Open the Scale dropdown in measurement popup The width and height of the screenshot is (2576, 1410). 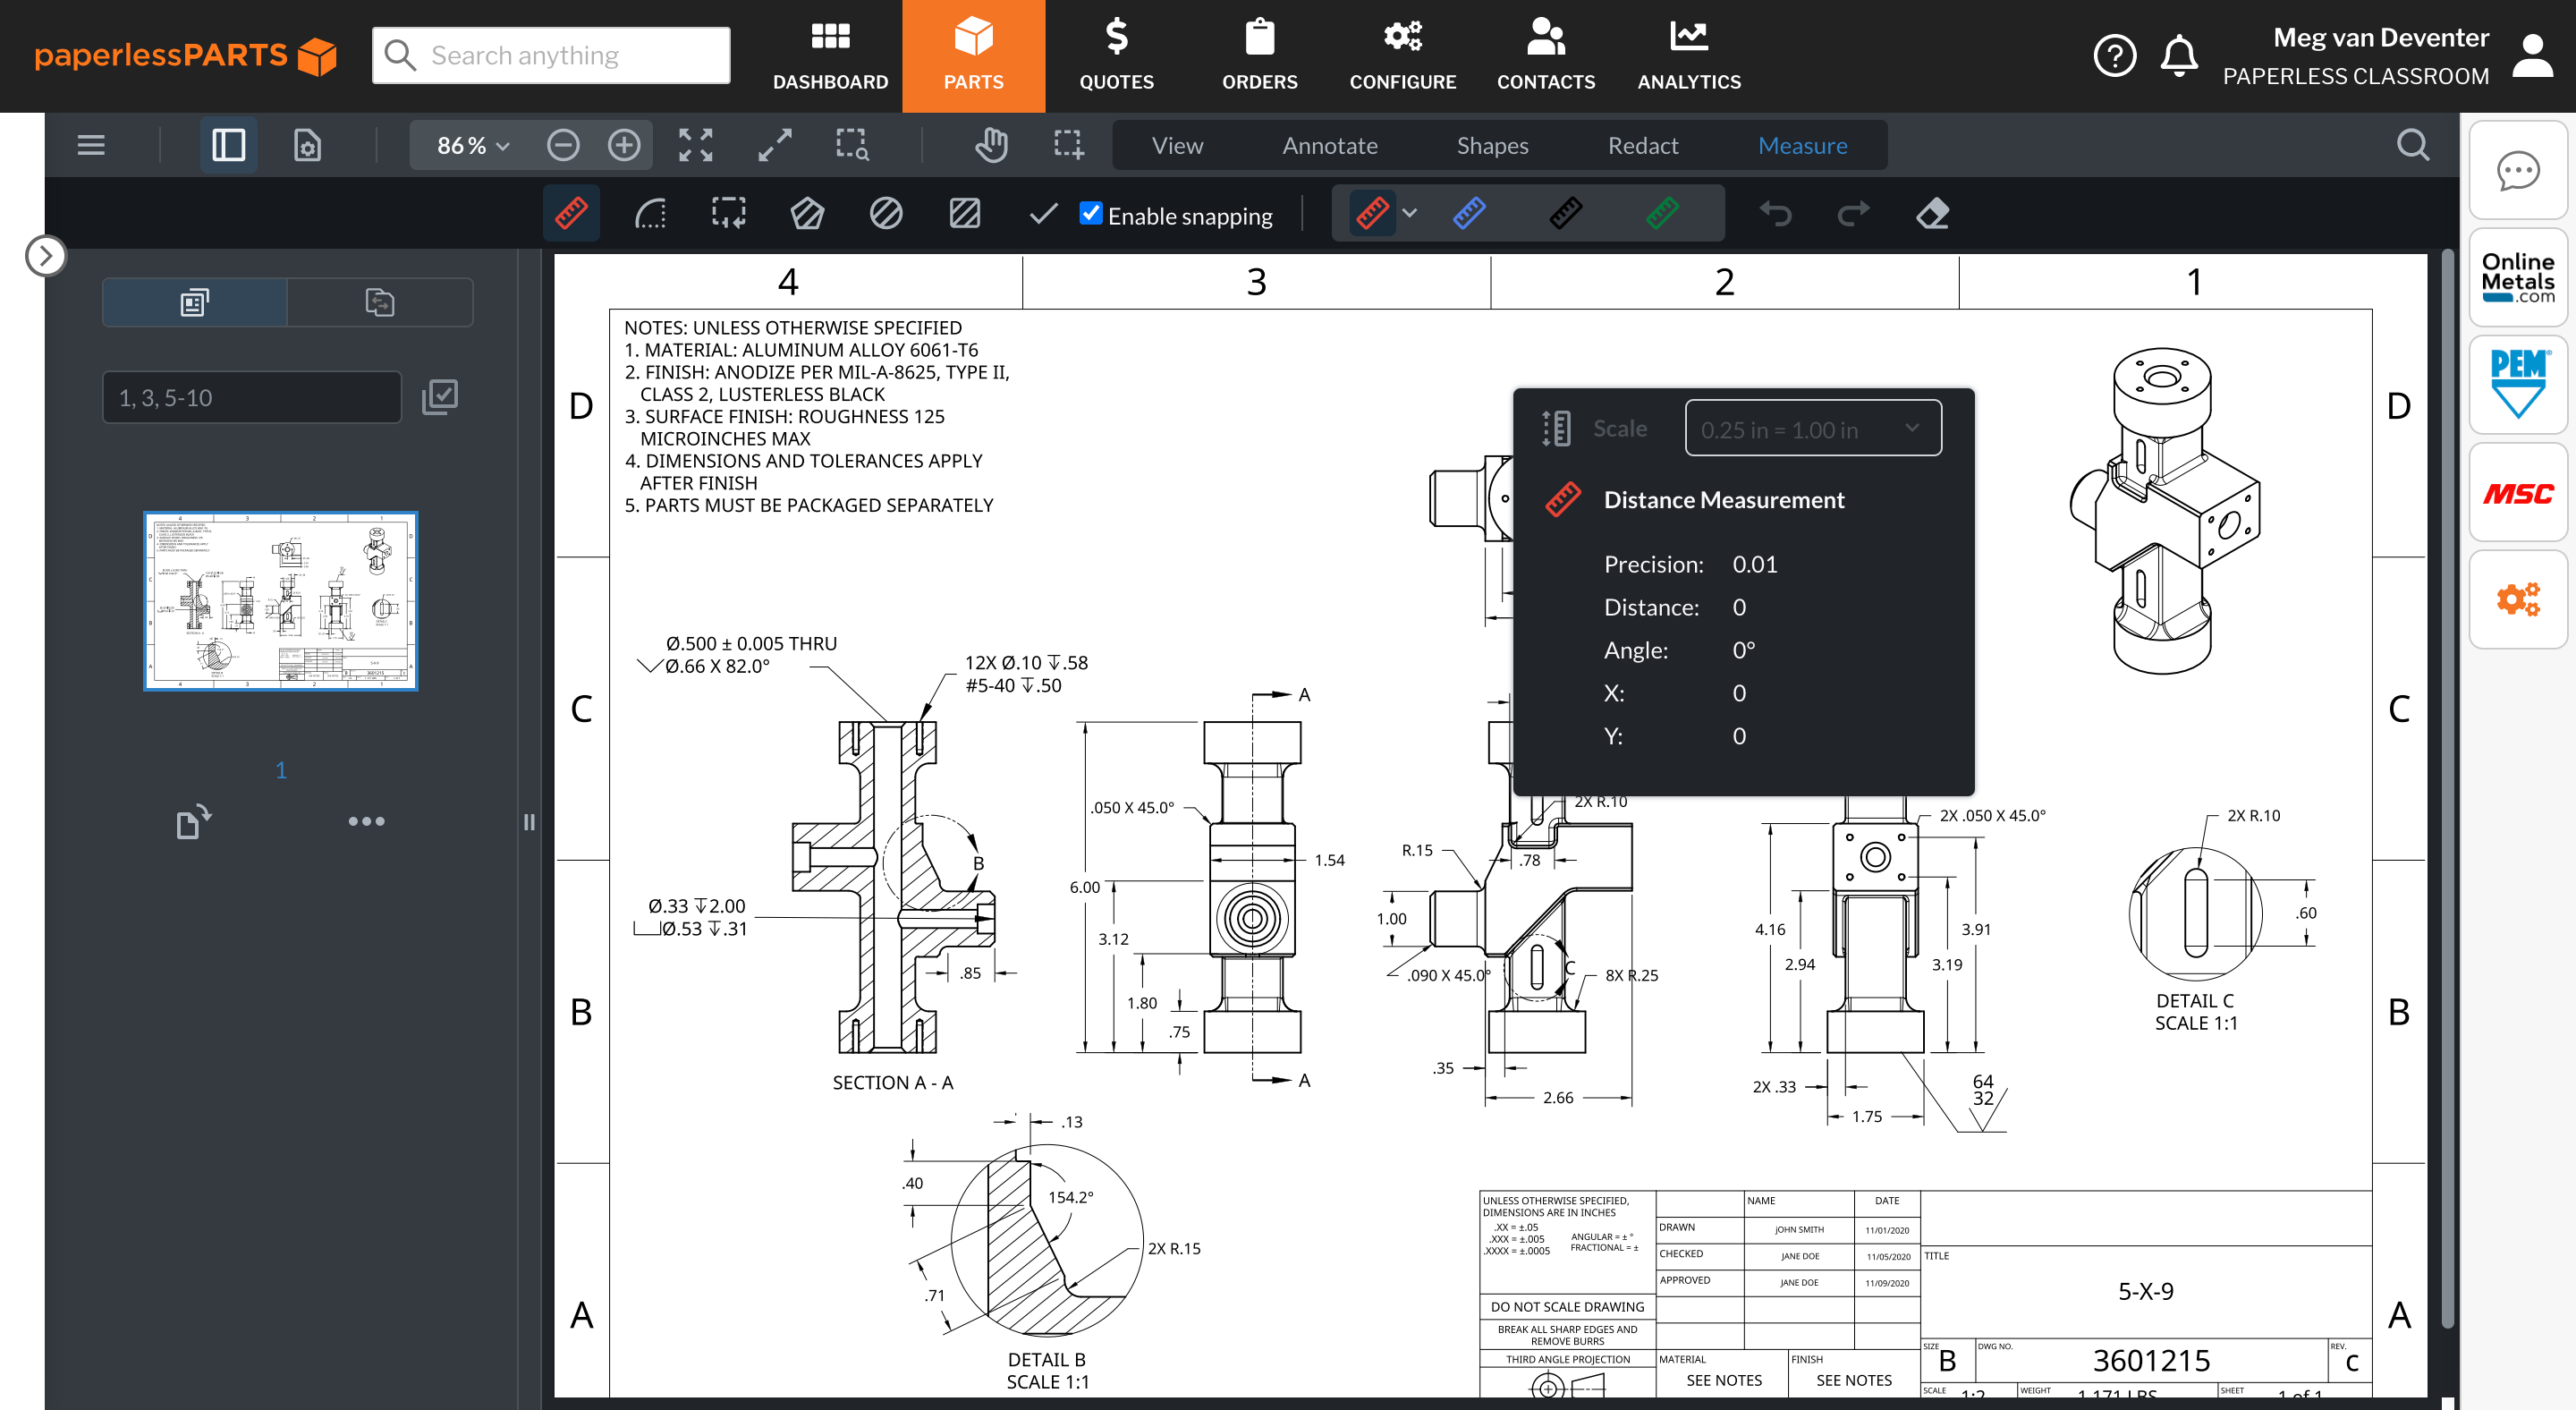point(1812,429)
